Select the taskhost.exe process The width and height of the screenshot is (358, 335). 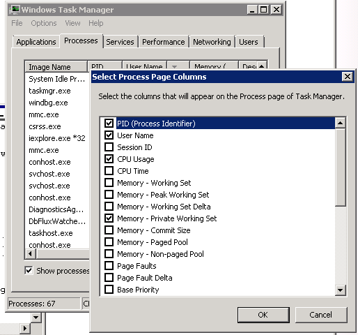pyautogui.click(x=57, y=233)
